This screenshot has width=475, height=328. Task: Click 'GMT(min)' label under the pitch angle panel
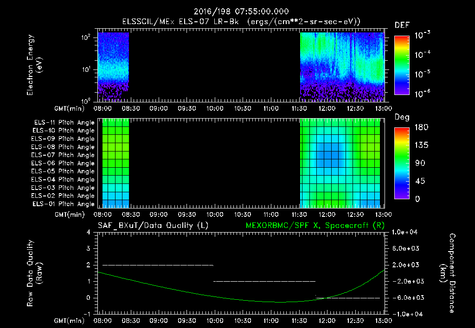70,214
